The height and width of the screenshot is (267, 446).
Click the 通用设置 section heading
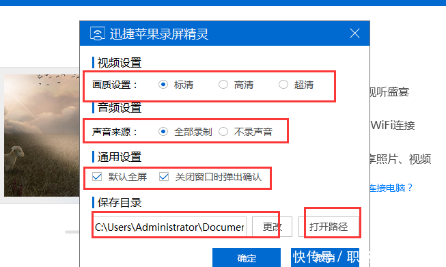[120, 157]
